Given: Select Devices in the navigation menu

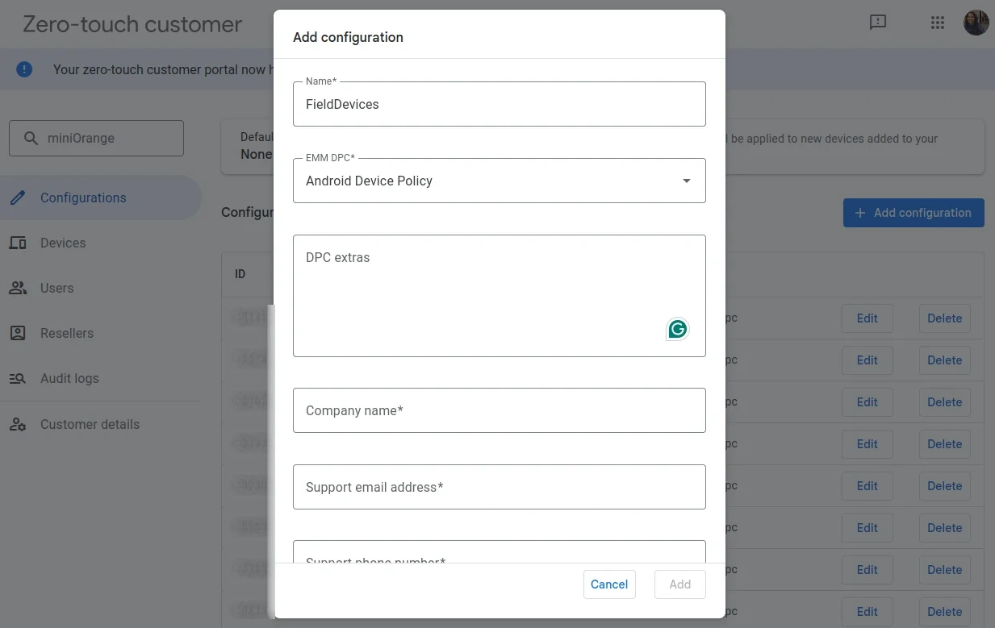Looking at the screenshot, I should point(62,243).
